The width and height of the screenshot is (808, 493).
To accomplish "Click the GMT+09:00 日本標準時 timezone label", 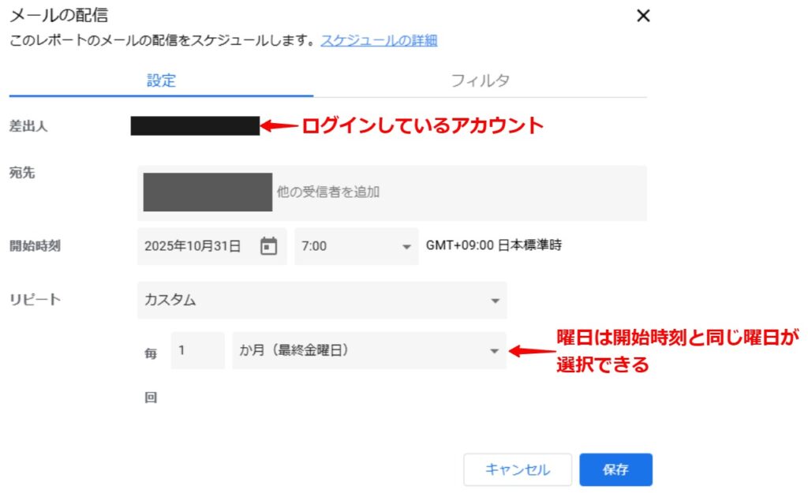I will click(x=494, y=246).
